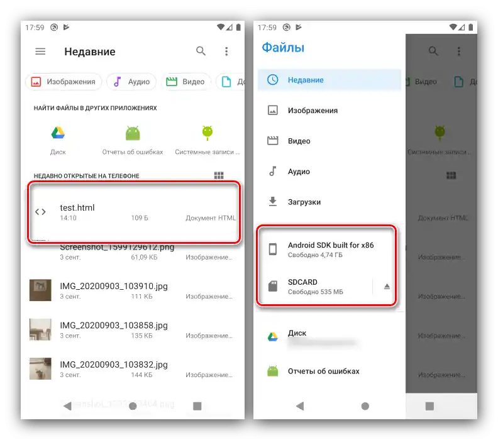Click the code icon of test.html
The image size is (498, 440).
(40, 212)
